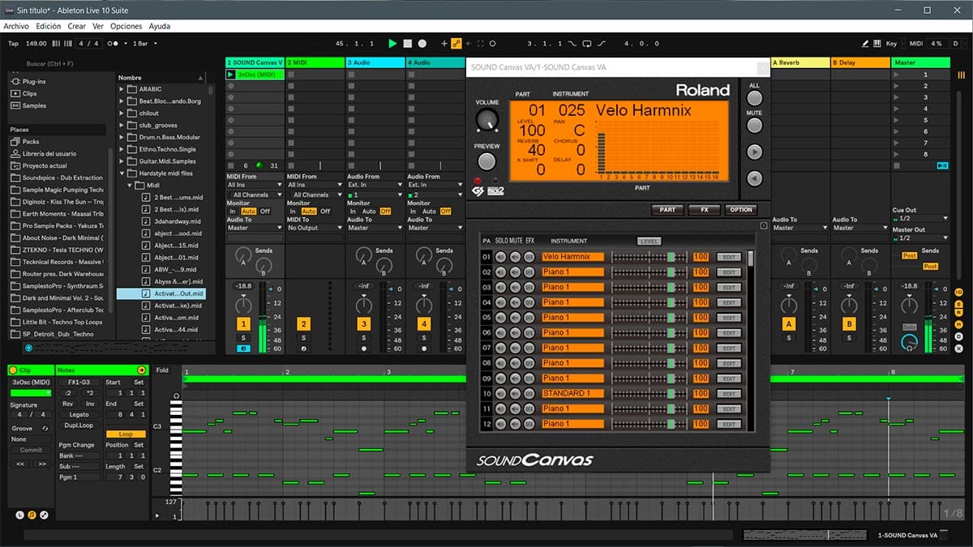The width and height of the screenshot is (973, 547).
Task: Click the Tap tempo button
Action: click(13, 43)
